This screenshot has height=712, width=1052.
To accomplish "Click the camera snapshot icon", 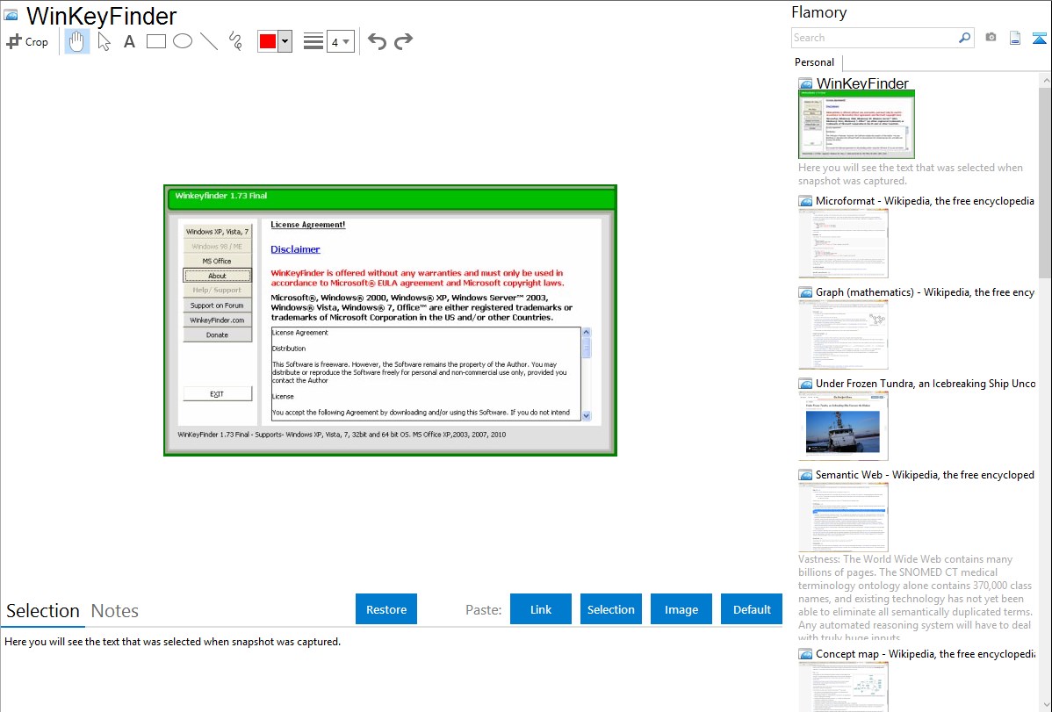I will pyautogui.click(x=991, y=38).
